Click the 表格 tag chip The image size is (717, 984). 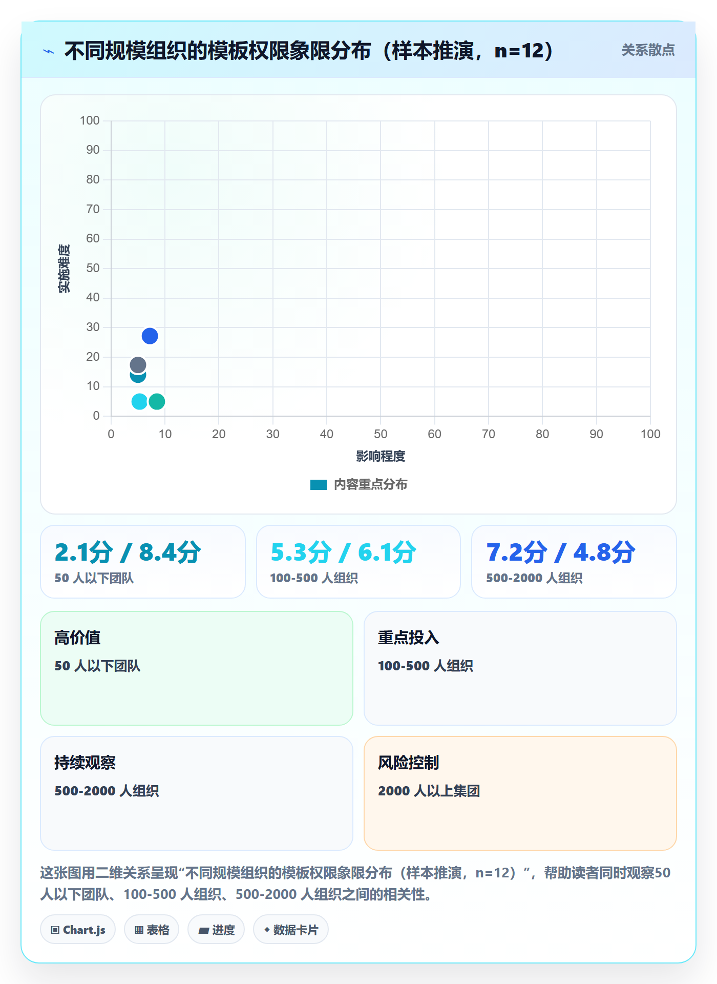pos(152,930)
